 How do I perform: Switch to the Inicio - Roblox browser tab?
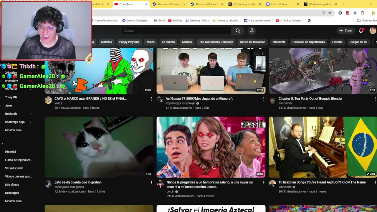[x=282, y=4]
